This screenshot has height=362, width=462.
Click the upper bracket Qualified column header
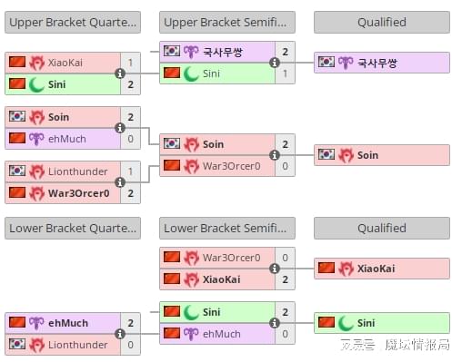[x=382, y=23]
